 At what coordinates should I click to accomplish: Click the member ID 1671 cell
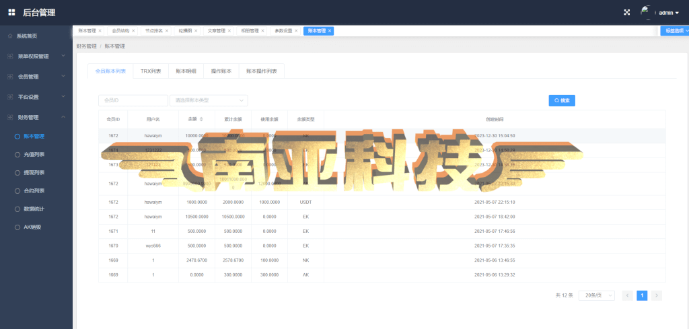(113, 231)
